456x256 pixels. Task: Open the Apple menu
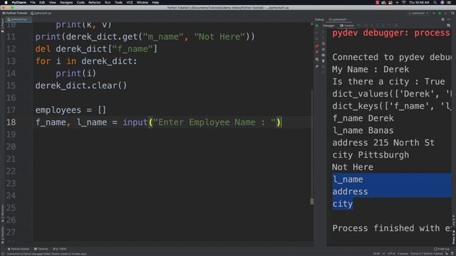[6, 2]
